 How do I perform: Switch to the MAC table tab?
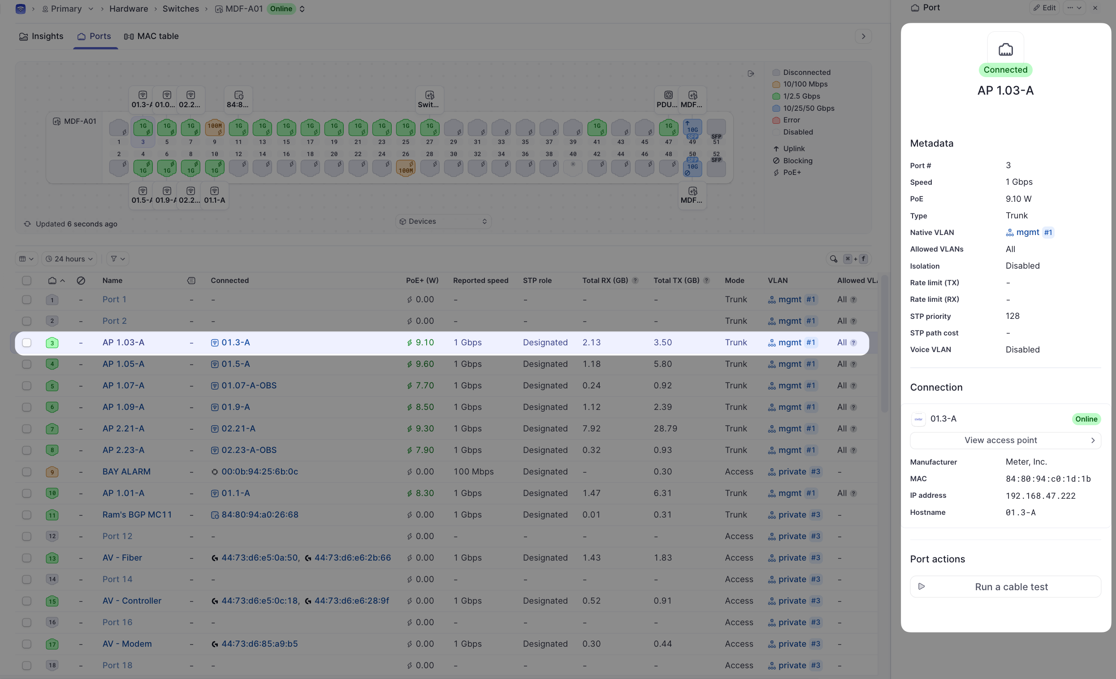point(151,36)
